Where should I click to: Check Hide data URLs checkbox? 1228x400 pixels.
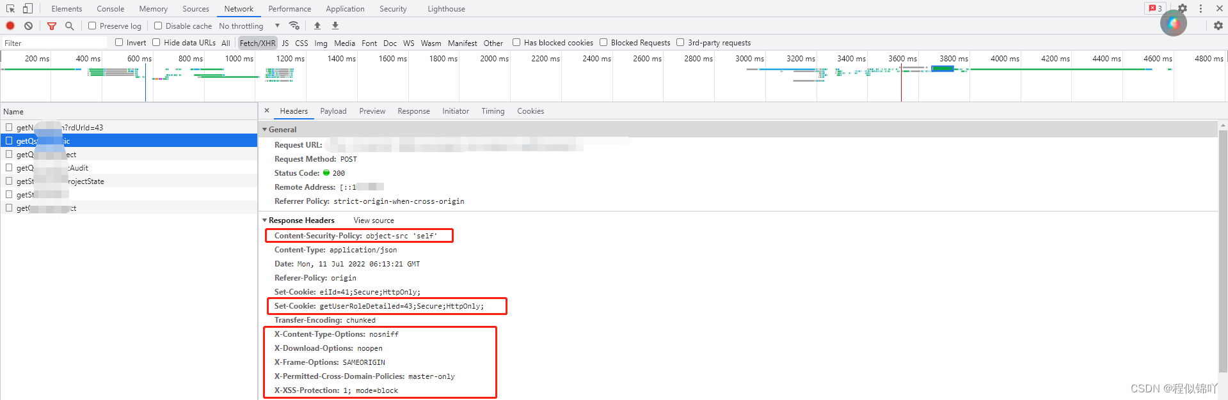pos(156,42)
